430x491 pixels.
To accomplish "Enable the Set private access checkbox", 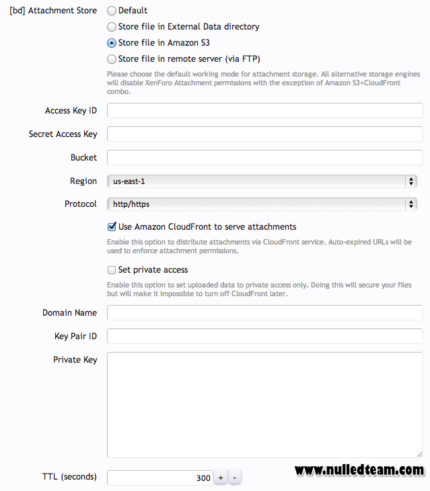I will tap(112, 270).
